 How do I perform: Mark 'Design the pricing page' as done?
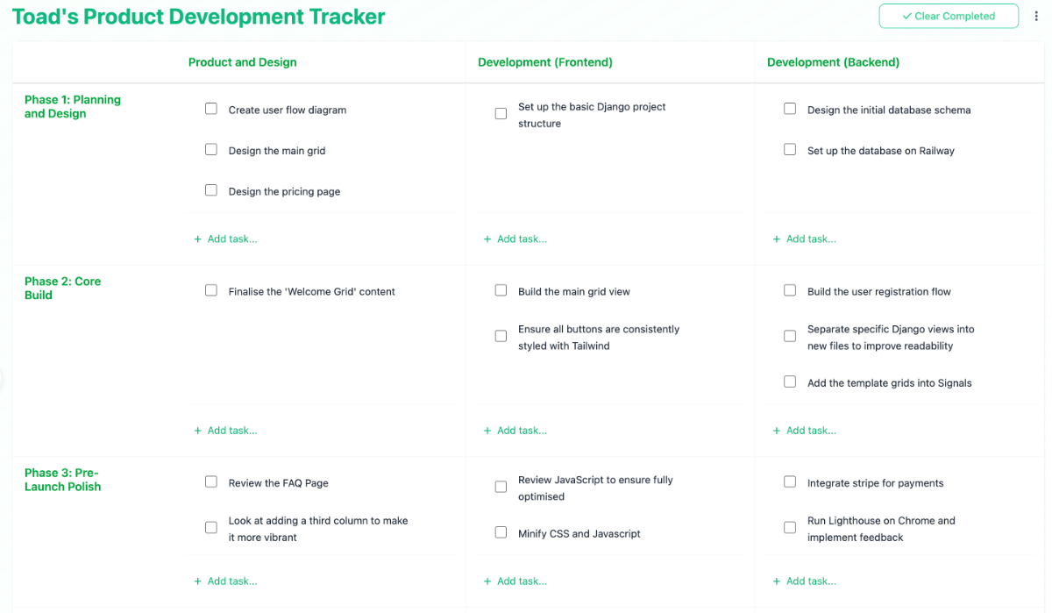(x=211, y=190)
